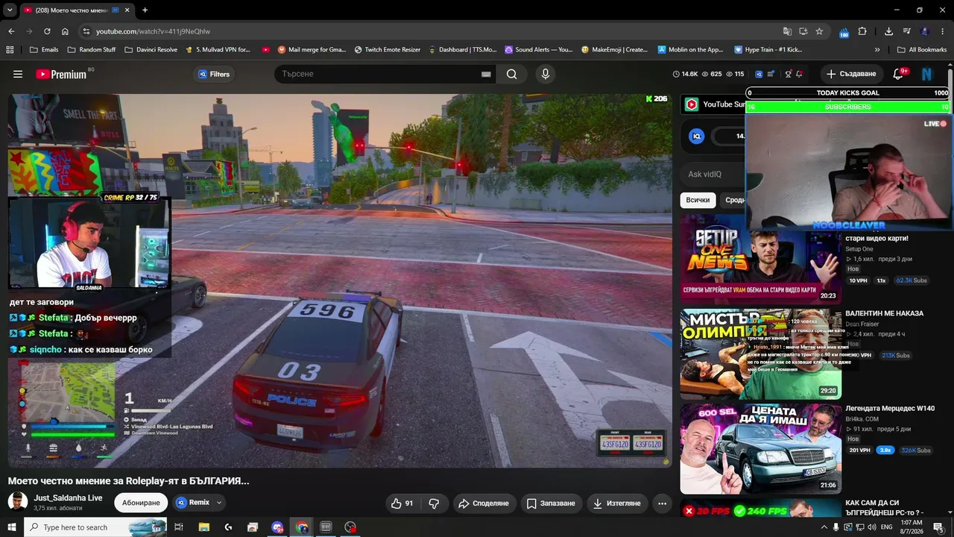954x537 pixels.
Task: Click the video player area
Action: pyautogui.click(x=340, y=280)
